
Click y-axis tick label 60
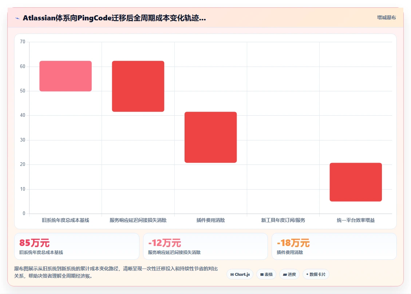pyautogui.click(x=23, y=66)
